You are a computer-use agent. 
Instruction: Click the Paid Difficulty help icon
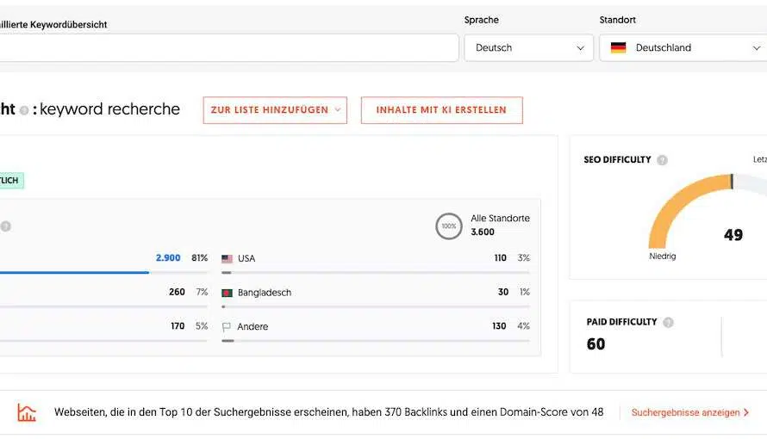tap(668, 322)
